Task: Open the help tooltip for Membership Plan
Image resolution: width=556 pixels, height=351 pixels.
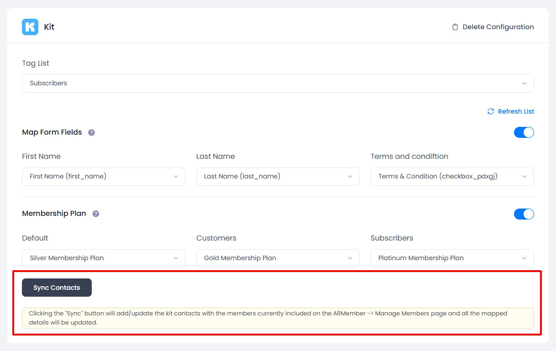Action: 95,214
